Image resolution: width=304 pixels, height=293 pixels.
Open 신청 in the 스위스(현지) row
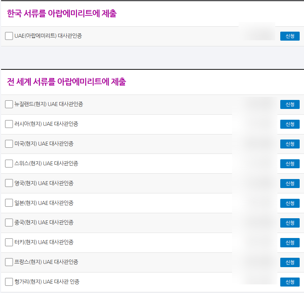[x=290, y=164]
